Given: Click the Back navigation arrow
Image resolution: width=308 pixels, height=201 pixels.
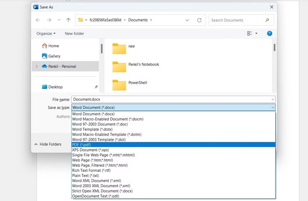Looking at the screenshot, I should (38, 20).
